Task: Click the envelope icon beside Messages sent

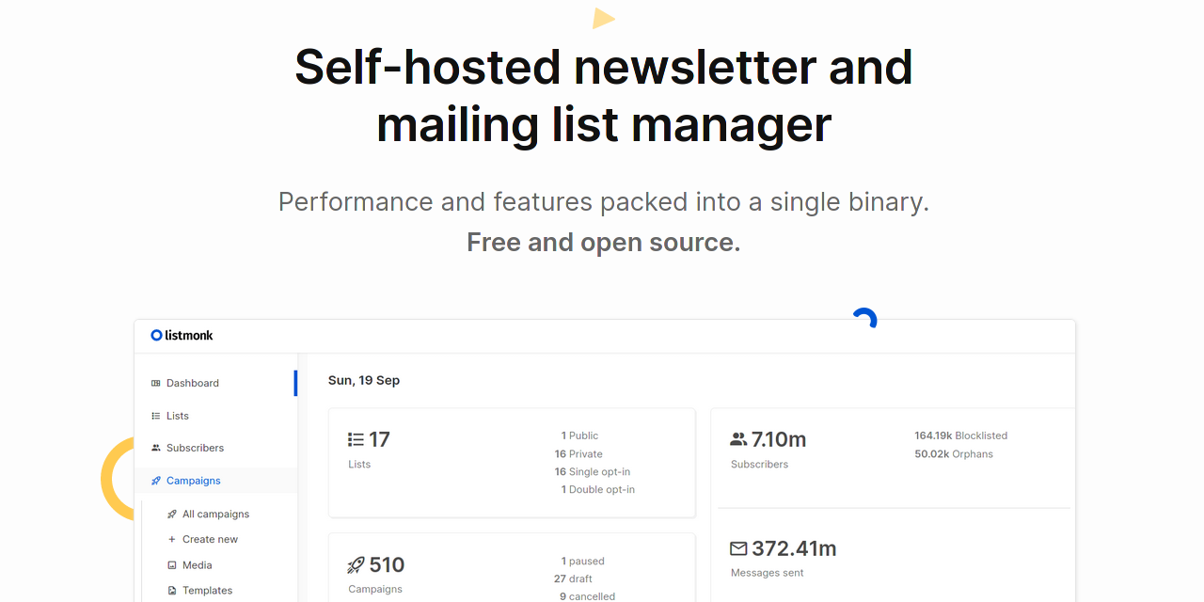Action: pyautogui.click(x=738, y=548)
